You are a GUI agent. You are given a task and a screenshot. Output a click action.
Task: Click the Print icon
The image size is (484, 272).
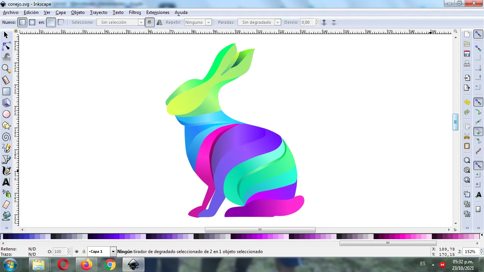(467, 63)
